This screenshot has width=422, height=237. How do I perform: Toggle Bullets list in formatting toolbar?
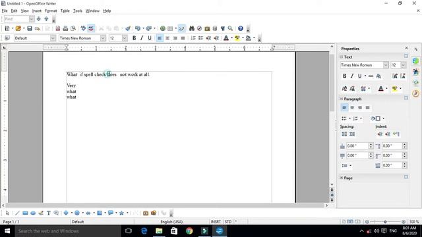coord(200,38)
